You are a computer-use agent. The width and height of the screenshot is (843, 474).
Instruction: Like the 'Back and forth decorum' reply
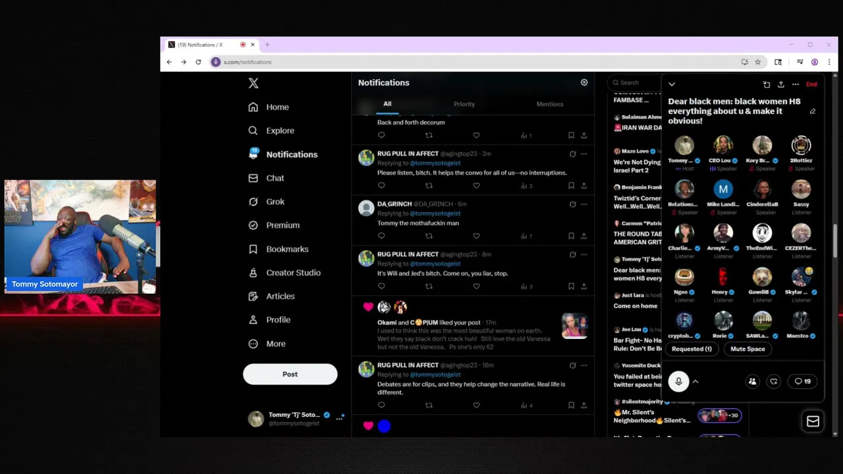(x=476, y=135)
